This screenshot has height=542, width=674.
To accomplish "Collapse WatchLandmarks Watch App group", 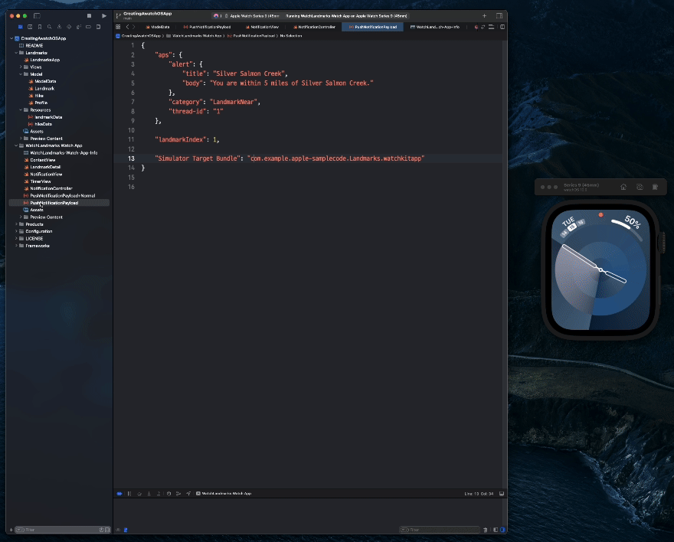I will point(16,145).
